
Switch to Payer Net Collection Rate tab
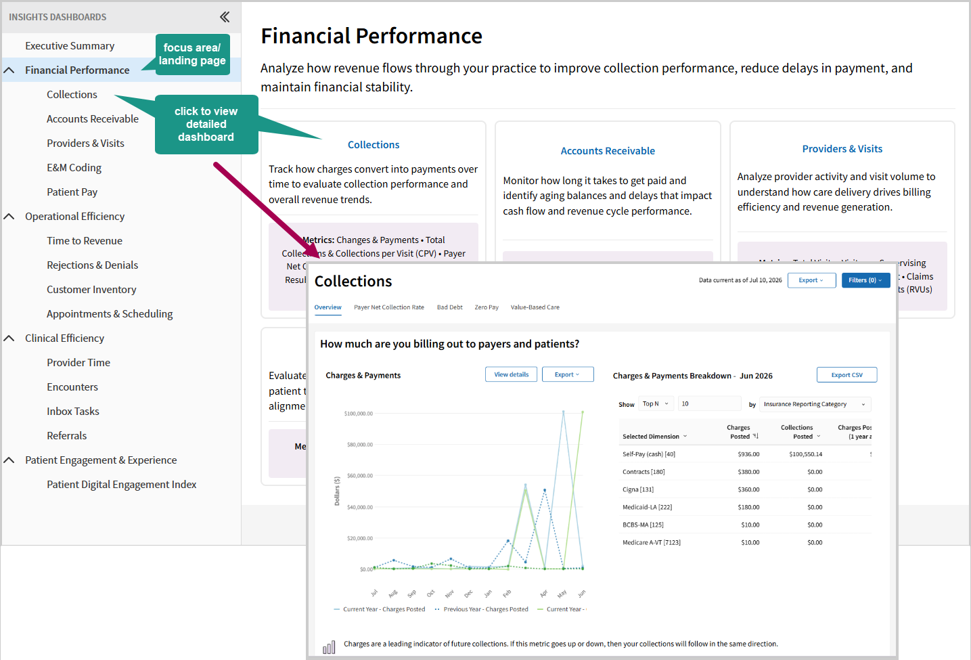[389, 307]
